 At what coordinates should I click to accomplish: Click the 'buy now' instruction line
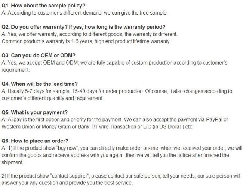[122, 148]
